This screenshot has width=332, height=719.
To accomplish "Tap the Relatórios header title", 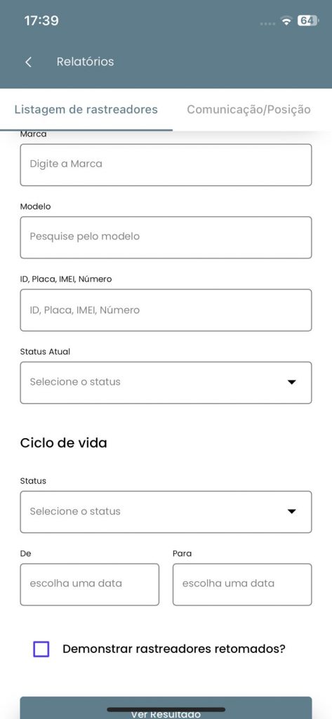I will tap(86, 62).
